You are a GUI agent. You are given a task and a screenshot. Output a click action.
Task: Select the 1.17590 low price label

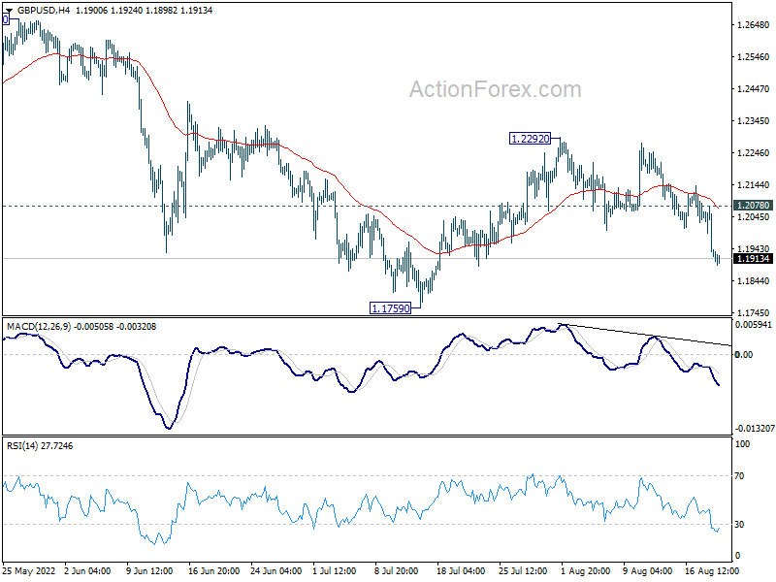(391, 308)
